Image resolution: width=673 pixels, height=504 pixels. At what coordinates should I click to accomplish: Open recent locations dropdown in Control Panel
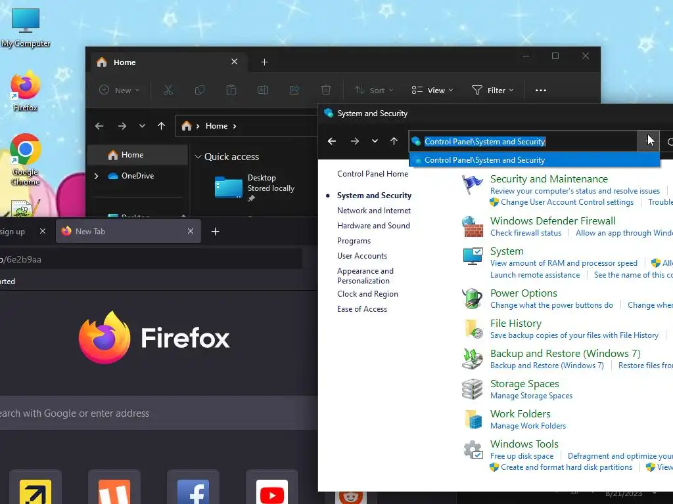pyautogui.click(x=375, y=141)
